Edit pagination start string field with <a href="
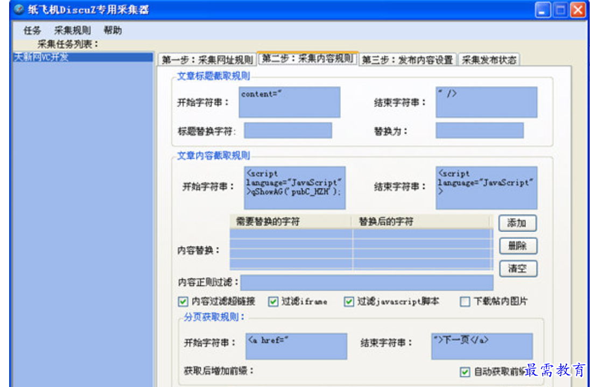The height and width of the screenshot is (387, 590). (x=296, y=347)
